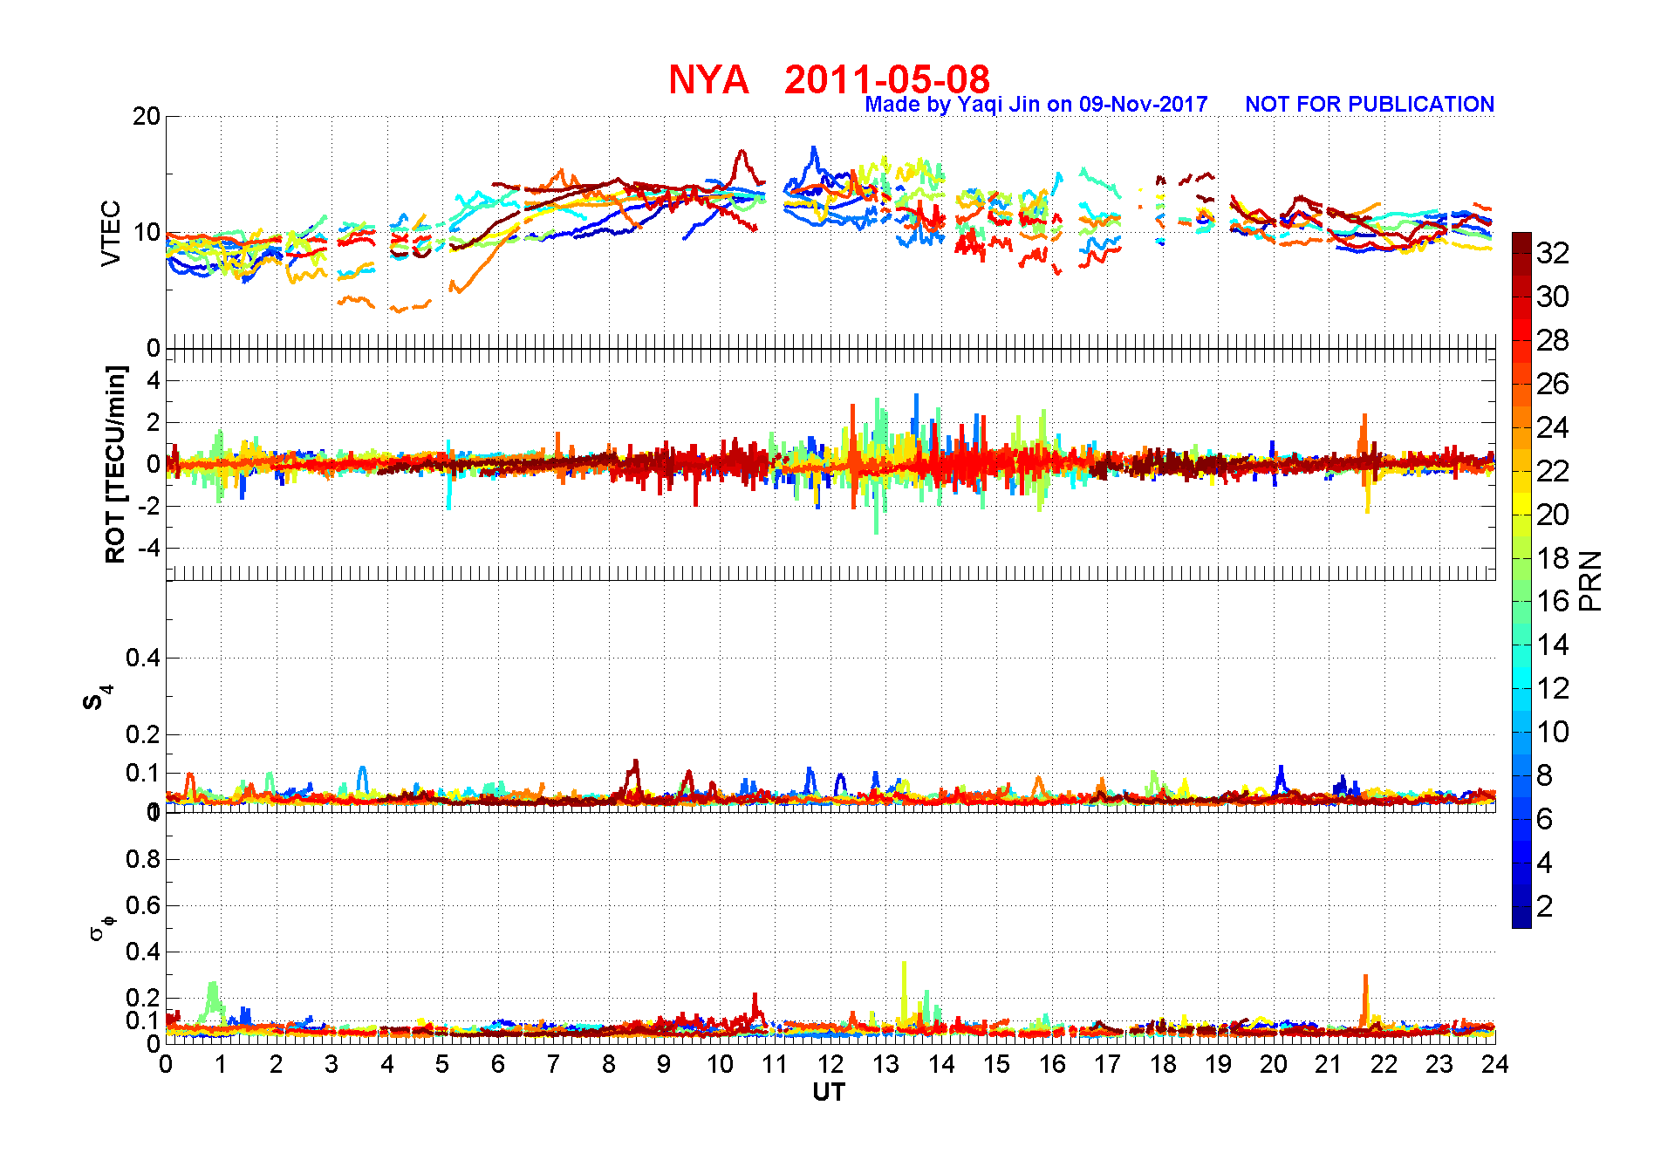Click the colorbar tick label 8
This screenshot has width=1661, height=1160.
pyautogui.click(x=1544, y=775)
